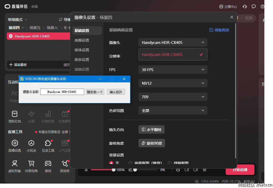Click the 摄像头名称 text input field
Screen dimensions: 273x188
coord(62,92)
